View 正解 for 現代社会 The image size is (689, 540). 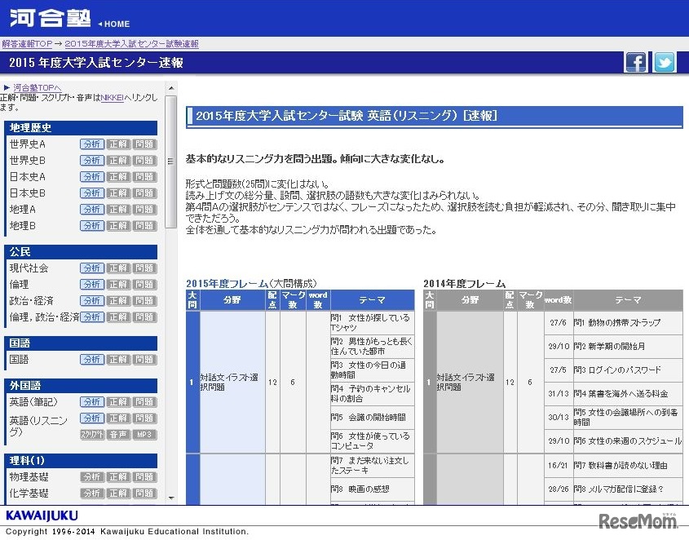tap(118, 268)
